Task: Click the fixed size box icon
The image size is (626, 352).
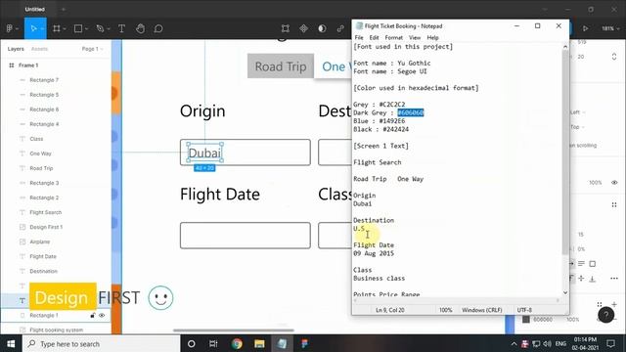Action: [x=593, y=264]
